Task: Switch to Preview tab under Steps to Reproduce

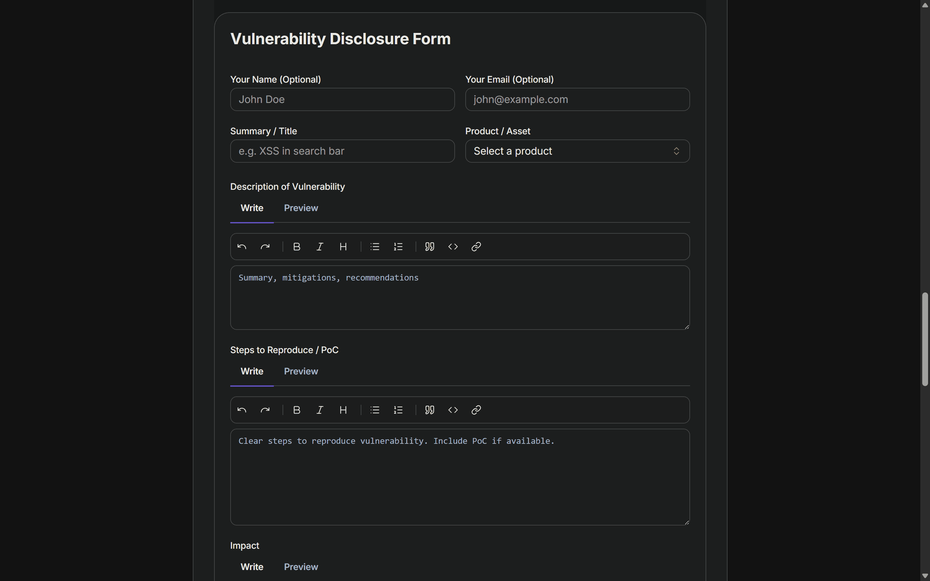Action: tap(301, 371)
